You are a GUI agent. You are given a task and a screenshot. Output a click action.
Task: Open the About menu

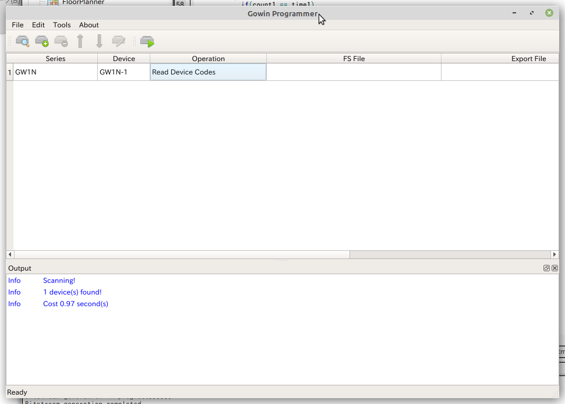click(89, 25)
